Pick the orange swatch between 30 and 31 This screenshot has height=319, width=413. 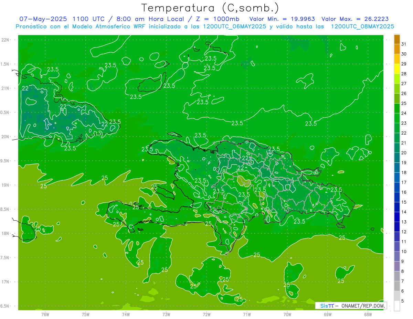coord(397,49)
